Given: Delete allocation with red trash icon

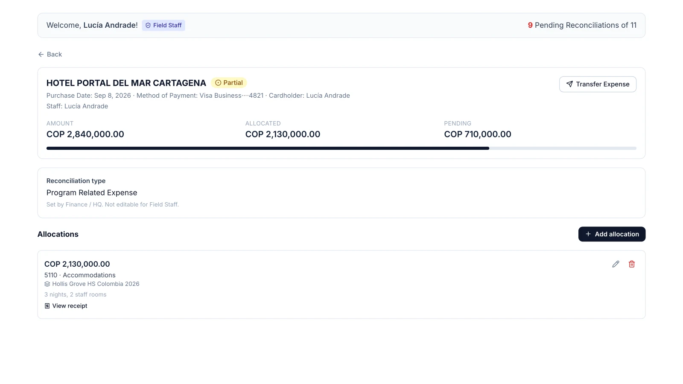Looking at the screenshot, I should (x=632, y=264).
